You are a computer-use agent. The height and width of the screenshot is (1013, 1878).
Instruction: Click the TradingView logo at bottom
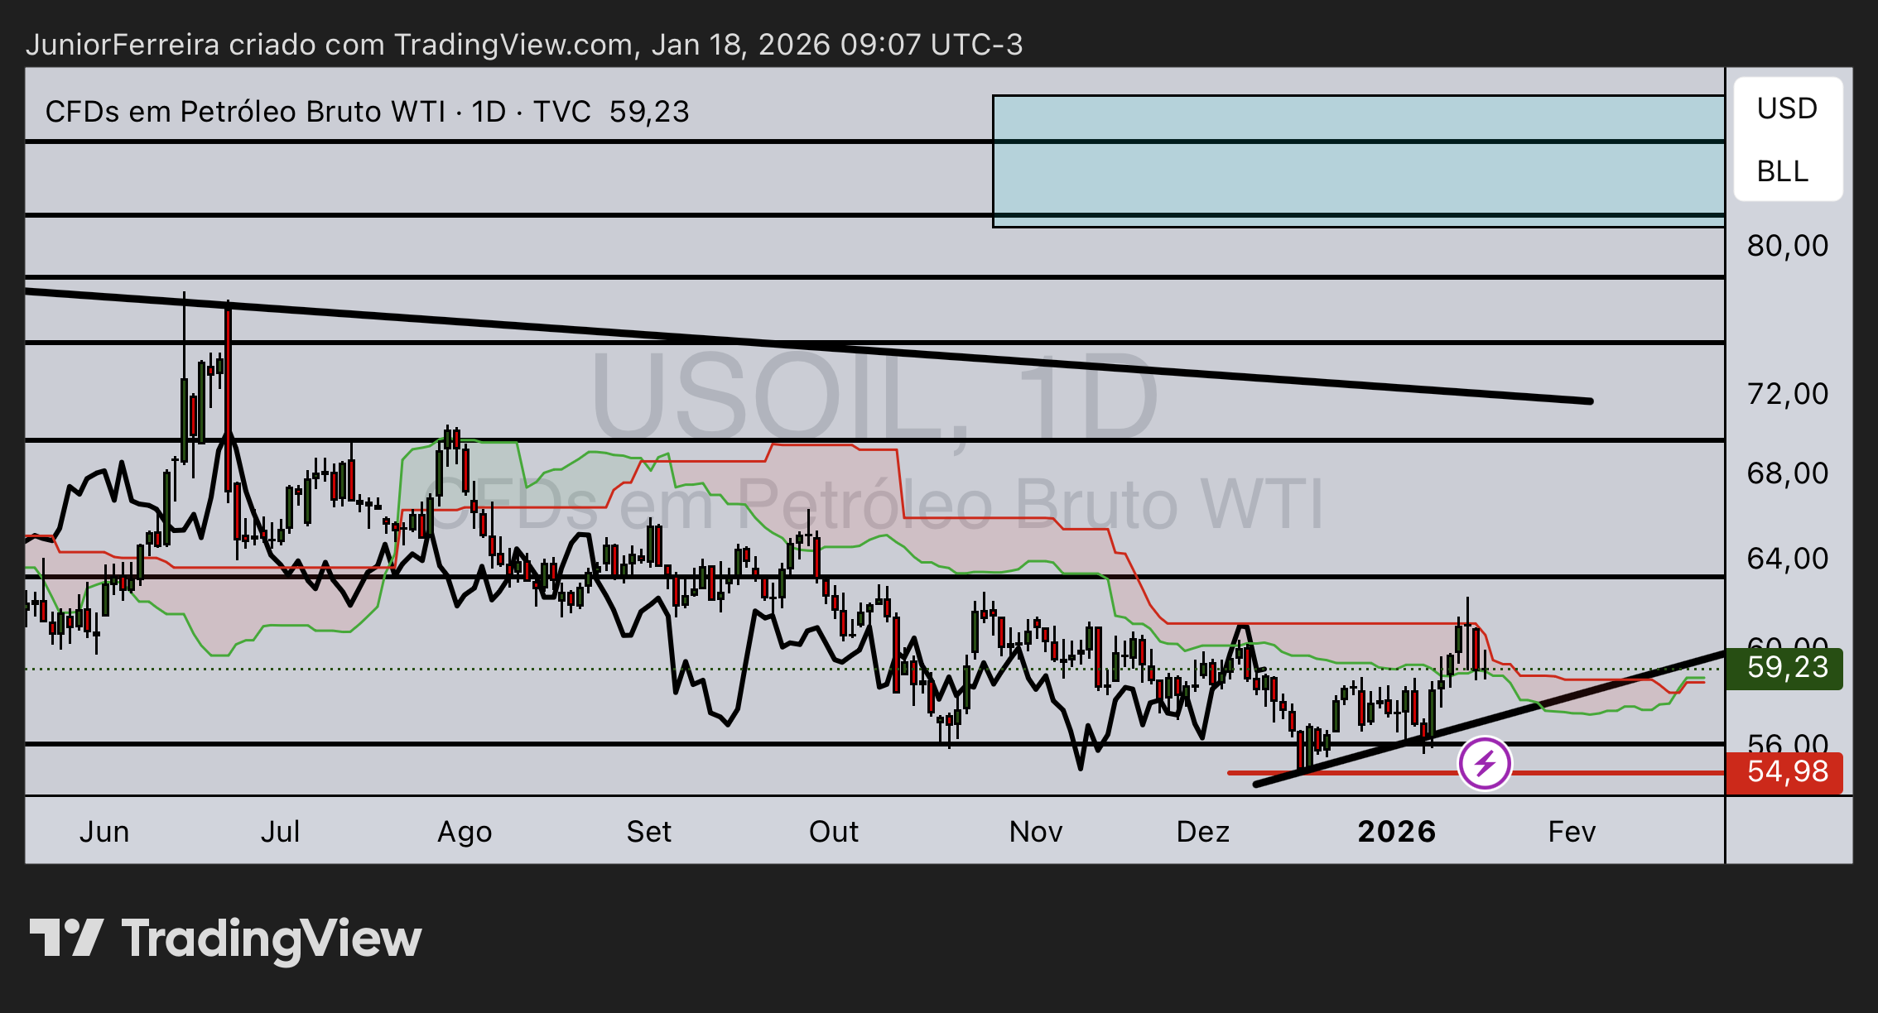pos(225,939)
